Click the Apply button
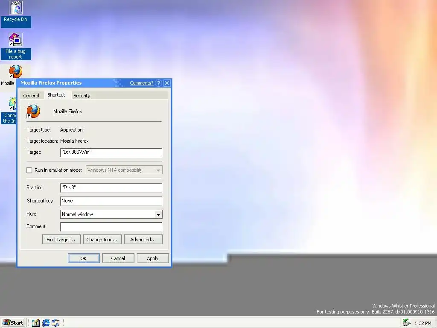Screen dimensions: 437x328 click(153, 258)
